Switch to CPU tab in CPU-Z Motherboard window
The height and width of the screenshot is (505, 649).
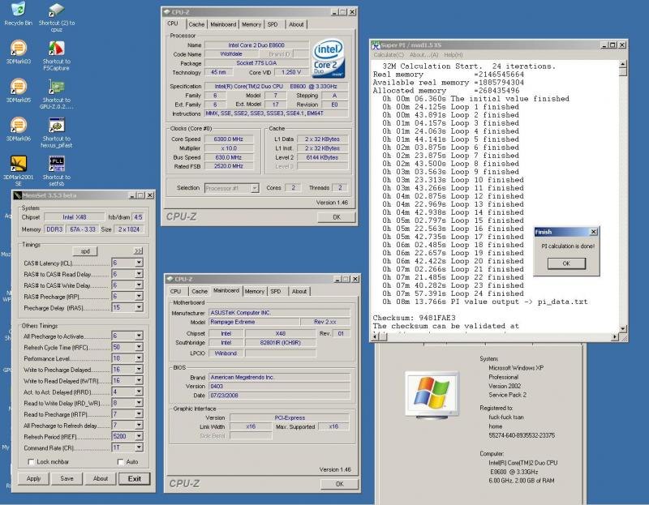click(176, 291)
